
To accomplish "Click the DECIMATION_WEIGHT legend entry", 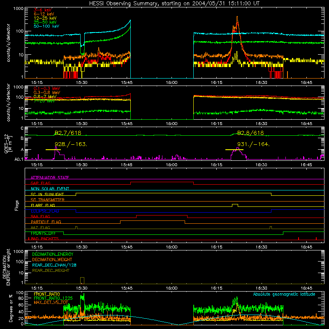I will click(x=52, y=259).
